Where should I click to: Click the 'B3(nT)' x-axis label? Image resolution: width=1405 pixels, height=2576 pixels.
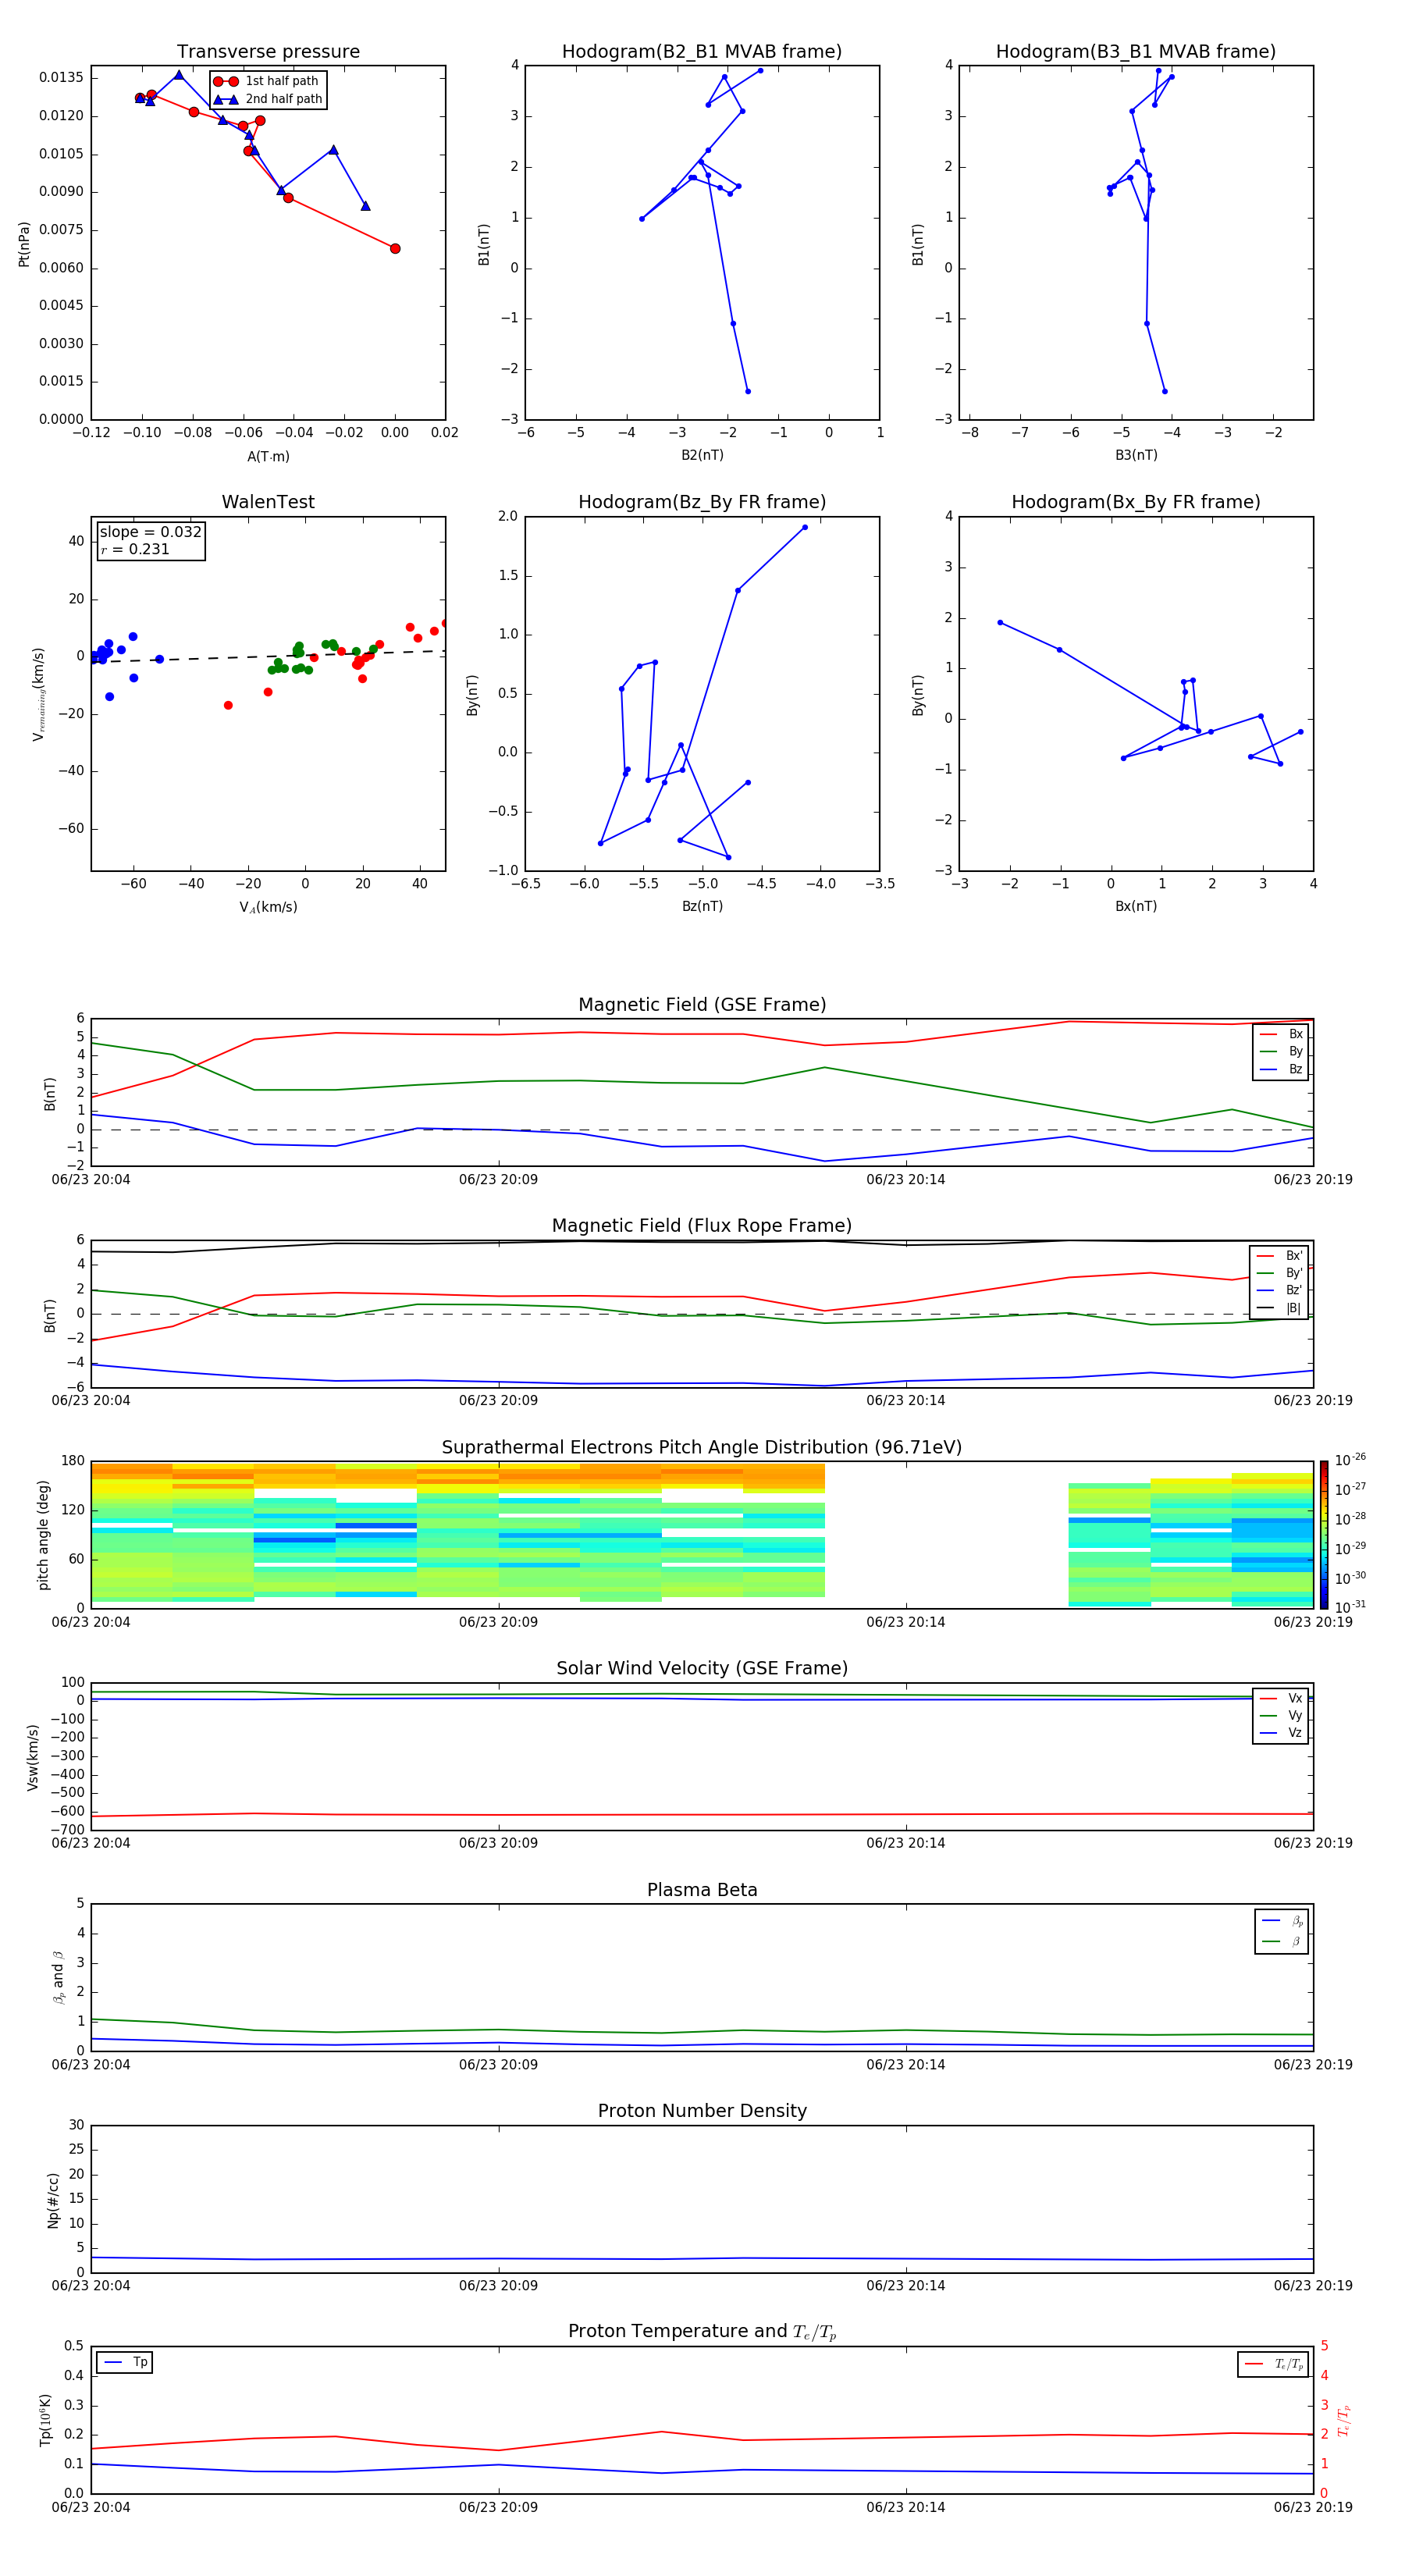[x=1136, y=455]
